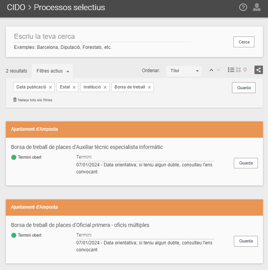The width and height of the screenshot is (268, 270).
Task: Click green Termini obert status of Auxiliar tècnic
Action: [x=26, y=157]
